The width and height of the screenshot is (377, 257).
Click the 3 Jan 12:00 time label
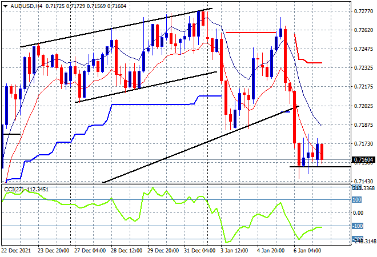click(234, 251)
